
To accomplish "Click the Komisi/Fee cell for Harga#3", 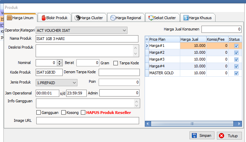I will [x=217, y=60].
